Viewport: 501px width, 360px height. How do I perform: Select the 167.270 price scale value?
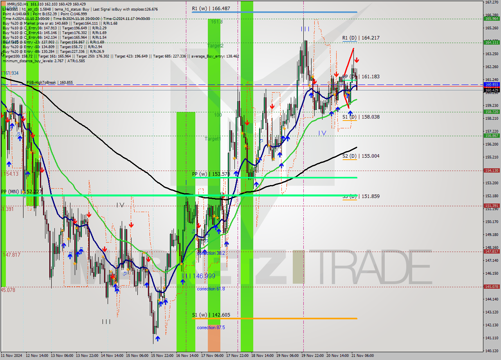pos(492,2)
